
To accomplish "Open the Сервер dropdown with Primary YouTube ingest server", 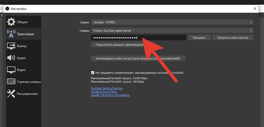I will [172, 31].
